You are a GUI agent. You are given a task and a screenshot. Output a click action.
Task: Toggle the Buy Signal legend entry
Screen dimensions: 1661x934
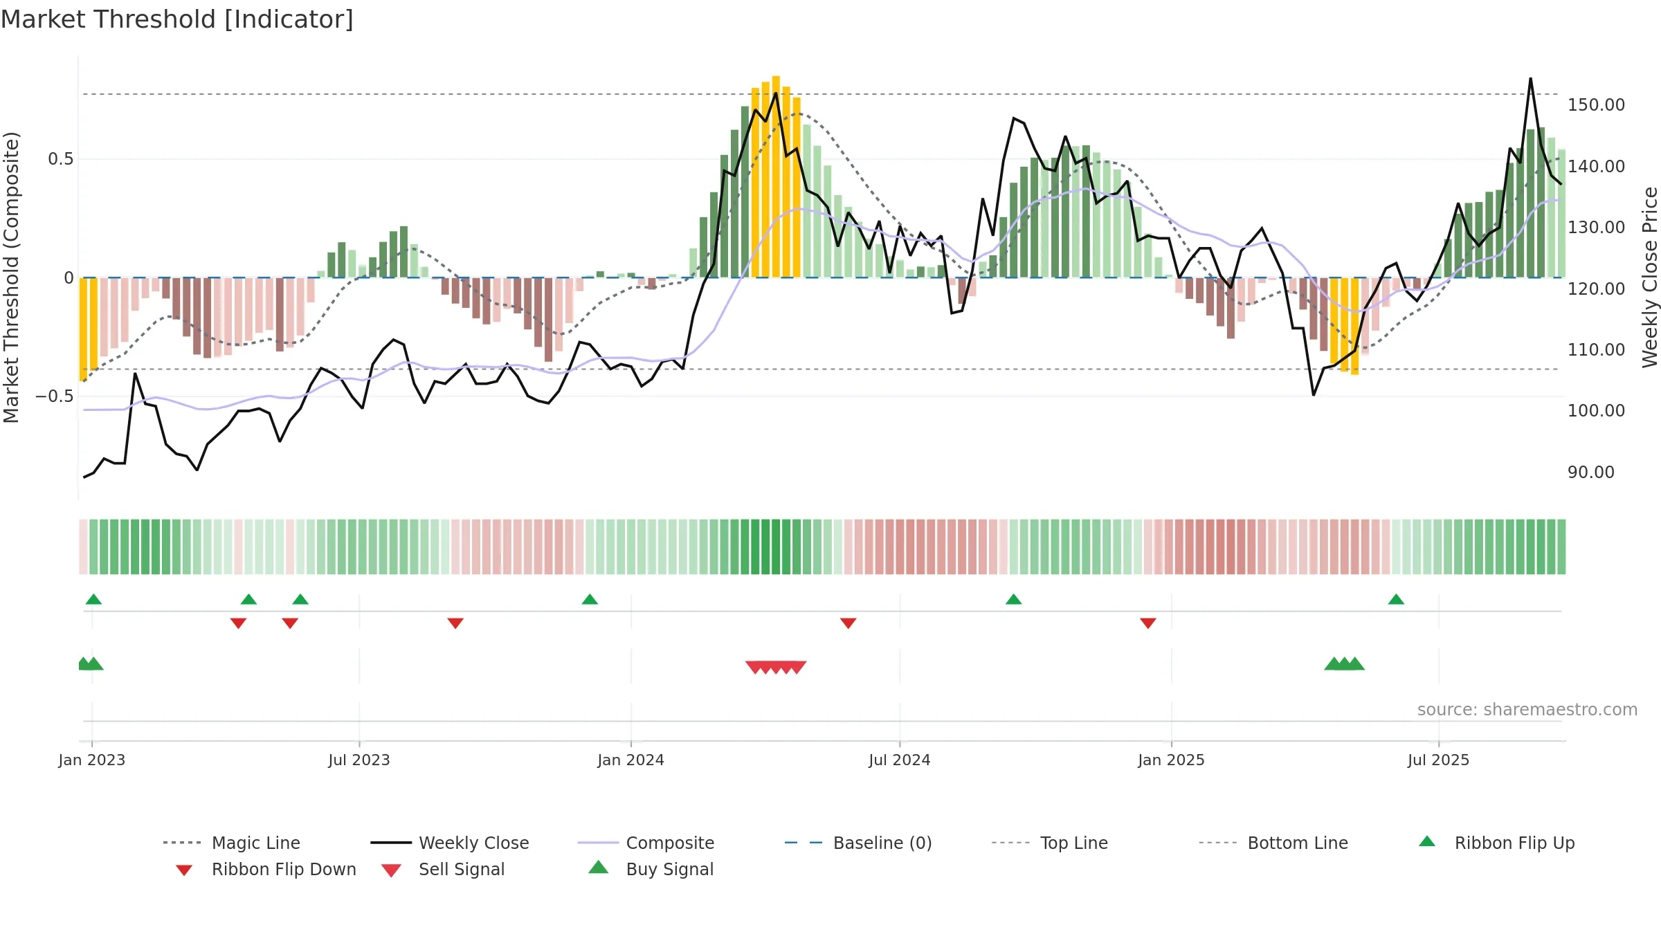(x=651, y=869)
